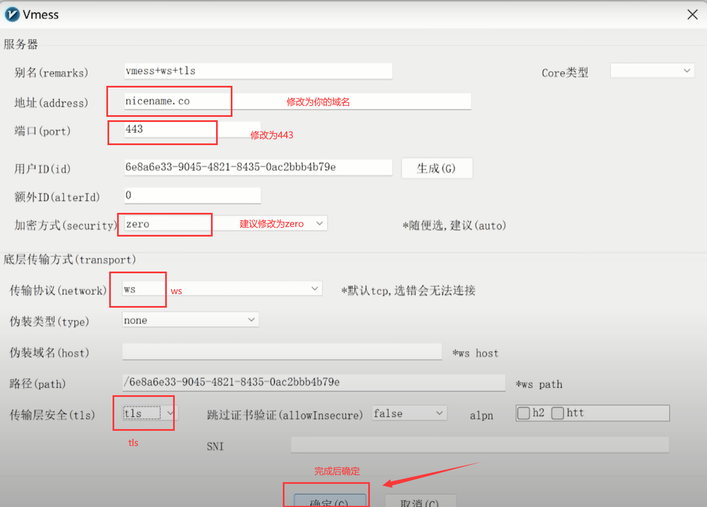Image resolution: width=707 pixels, height=507 pixels.
Task: Toggle the htt alpn checkbox
Action: click(x=558, y=413)
